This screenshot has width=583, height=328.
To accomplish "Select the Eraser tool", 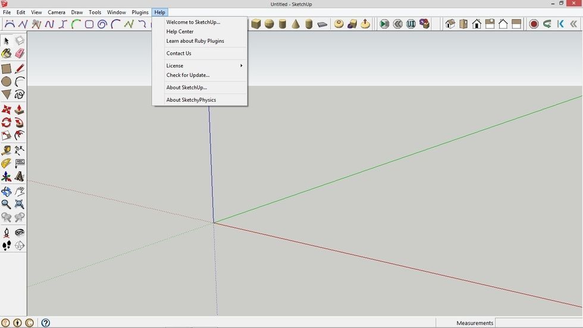I will pyautogui.click(x=20, y=54).
